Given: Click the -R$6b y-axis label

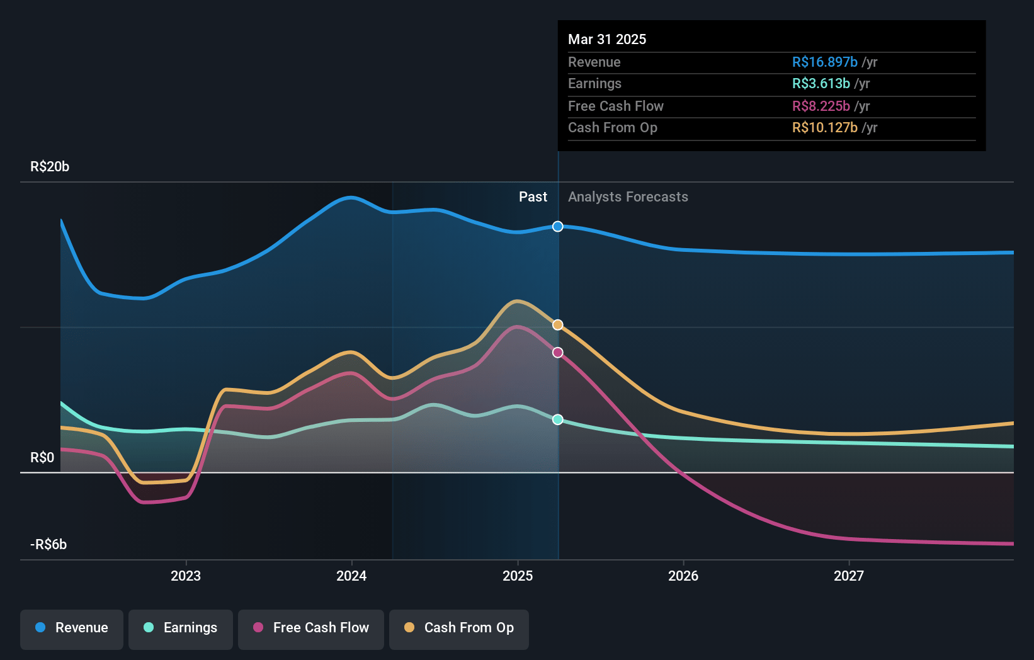Looking at the screenshot, I should point(48,545).
